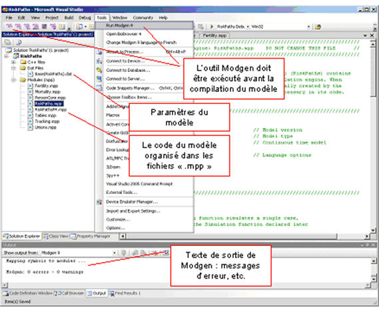Image resolution: width=379 pixels, height=310 pixels.
Task: Open the active documents list dropdown arrow
Action: 365,35
